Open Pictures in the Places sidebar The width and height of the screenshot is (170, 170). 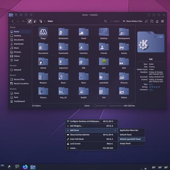pyautogui.click(x=20, y=52)
